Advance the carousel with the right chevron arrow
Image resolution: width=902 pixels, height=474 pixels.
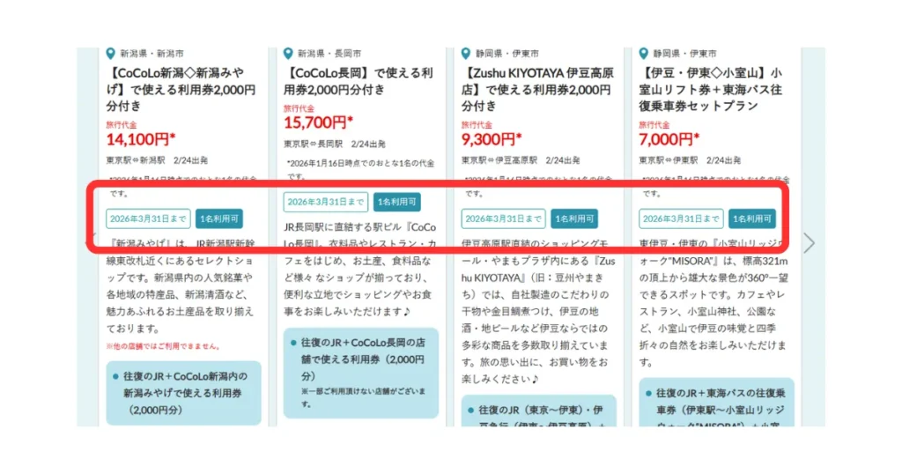(x=809, y=242)
